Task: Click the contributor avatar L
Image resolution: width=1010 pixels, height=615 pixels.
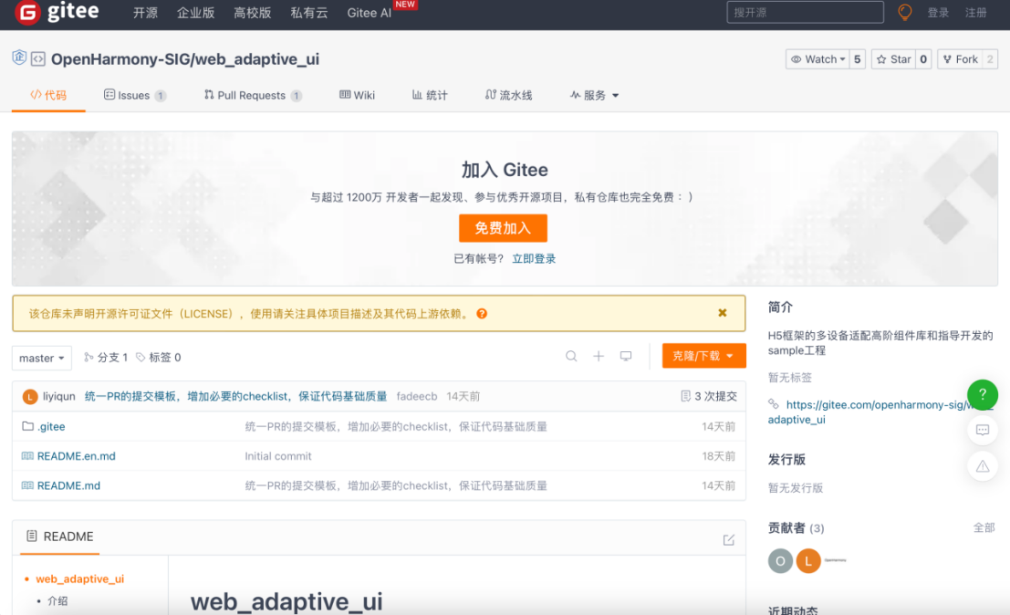Action: tap(808, 561)
